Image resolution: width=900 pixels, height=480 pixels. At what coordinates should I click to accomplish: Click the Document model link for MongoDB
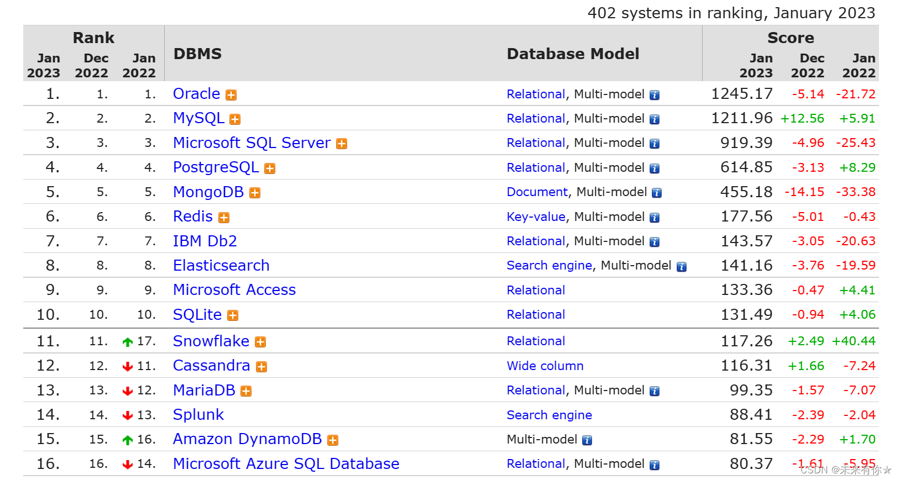pos(537,192)
